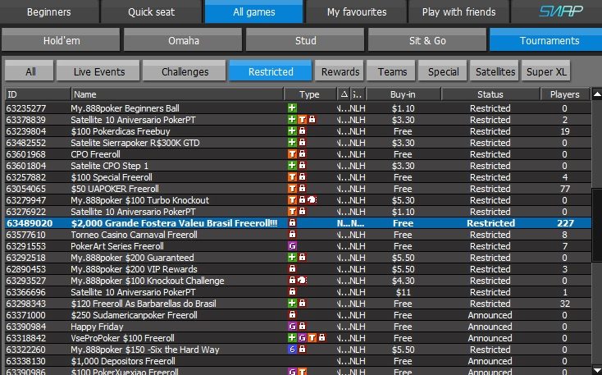602x375 pixels.
Task: Filter tournaments by Challenges
Action: click(x=185, y=71)
